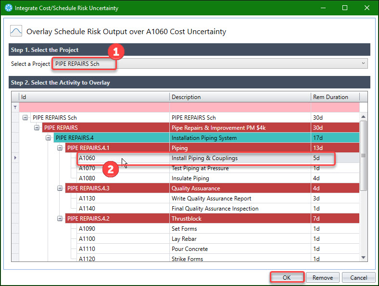
Task: Collapse the PIPE REPAIRS node
Action: click(x=37, y=127)
